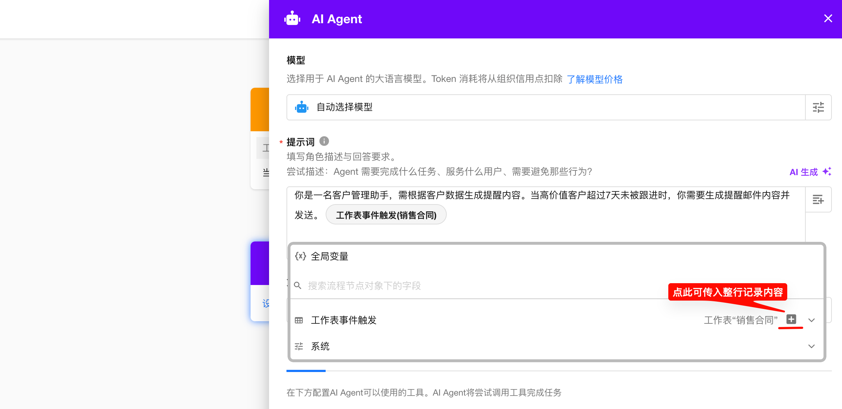Click the prompt info icon

coord(324,141)
